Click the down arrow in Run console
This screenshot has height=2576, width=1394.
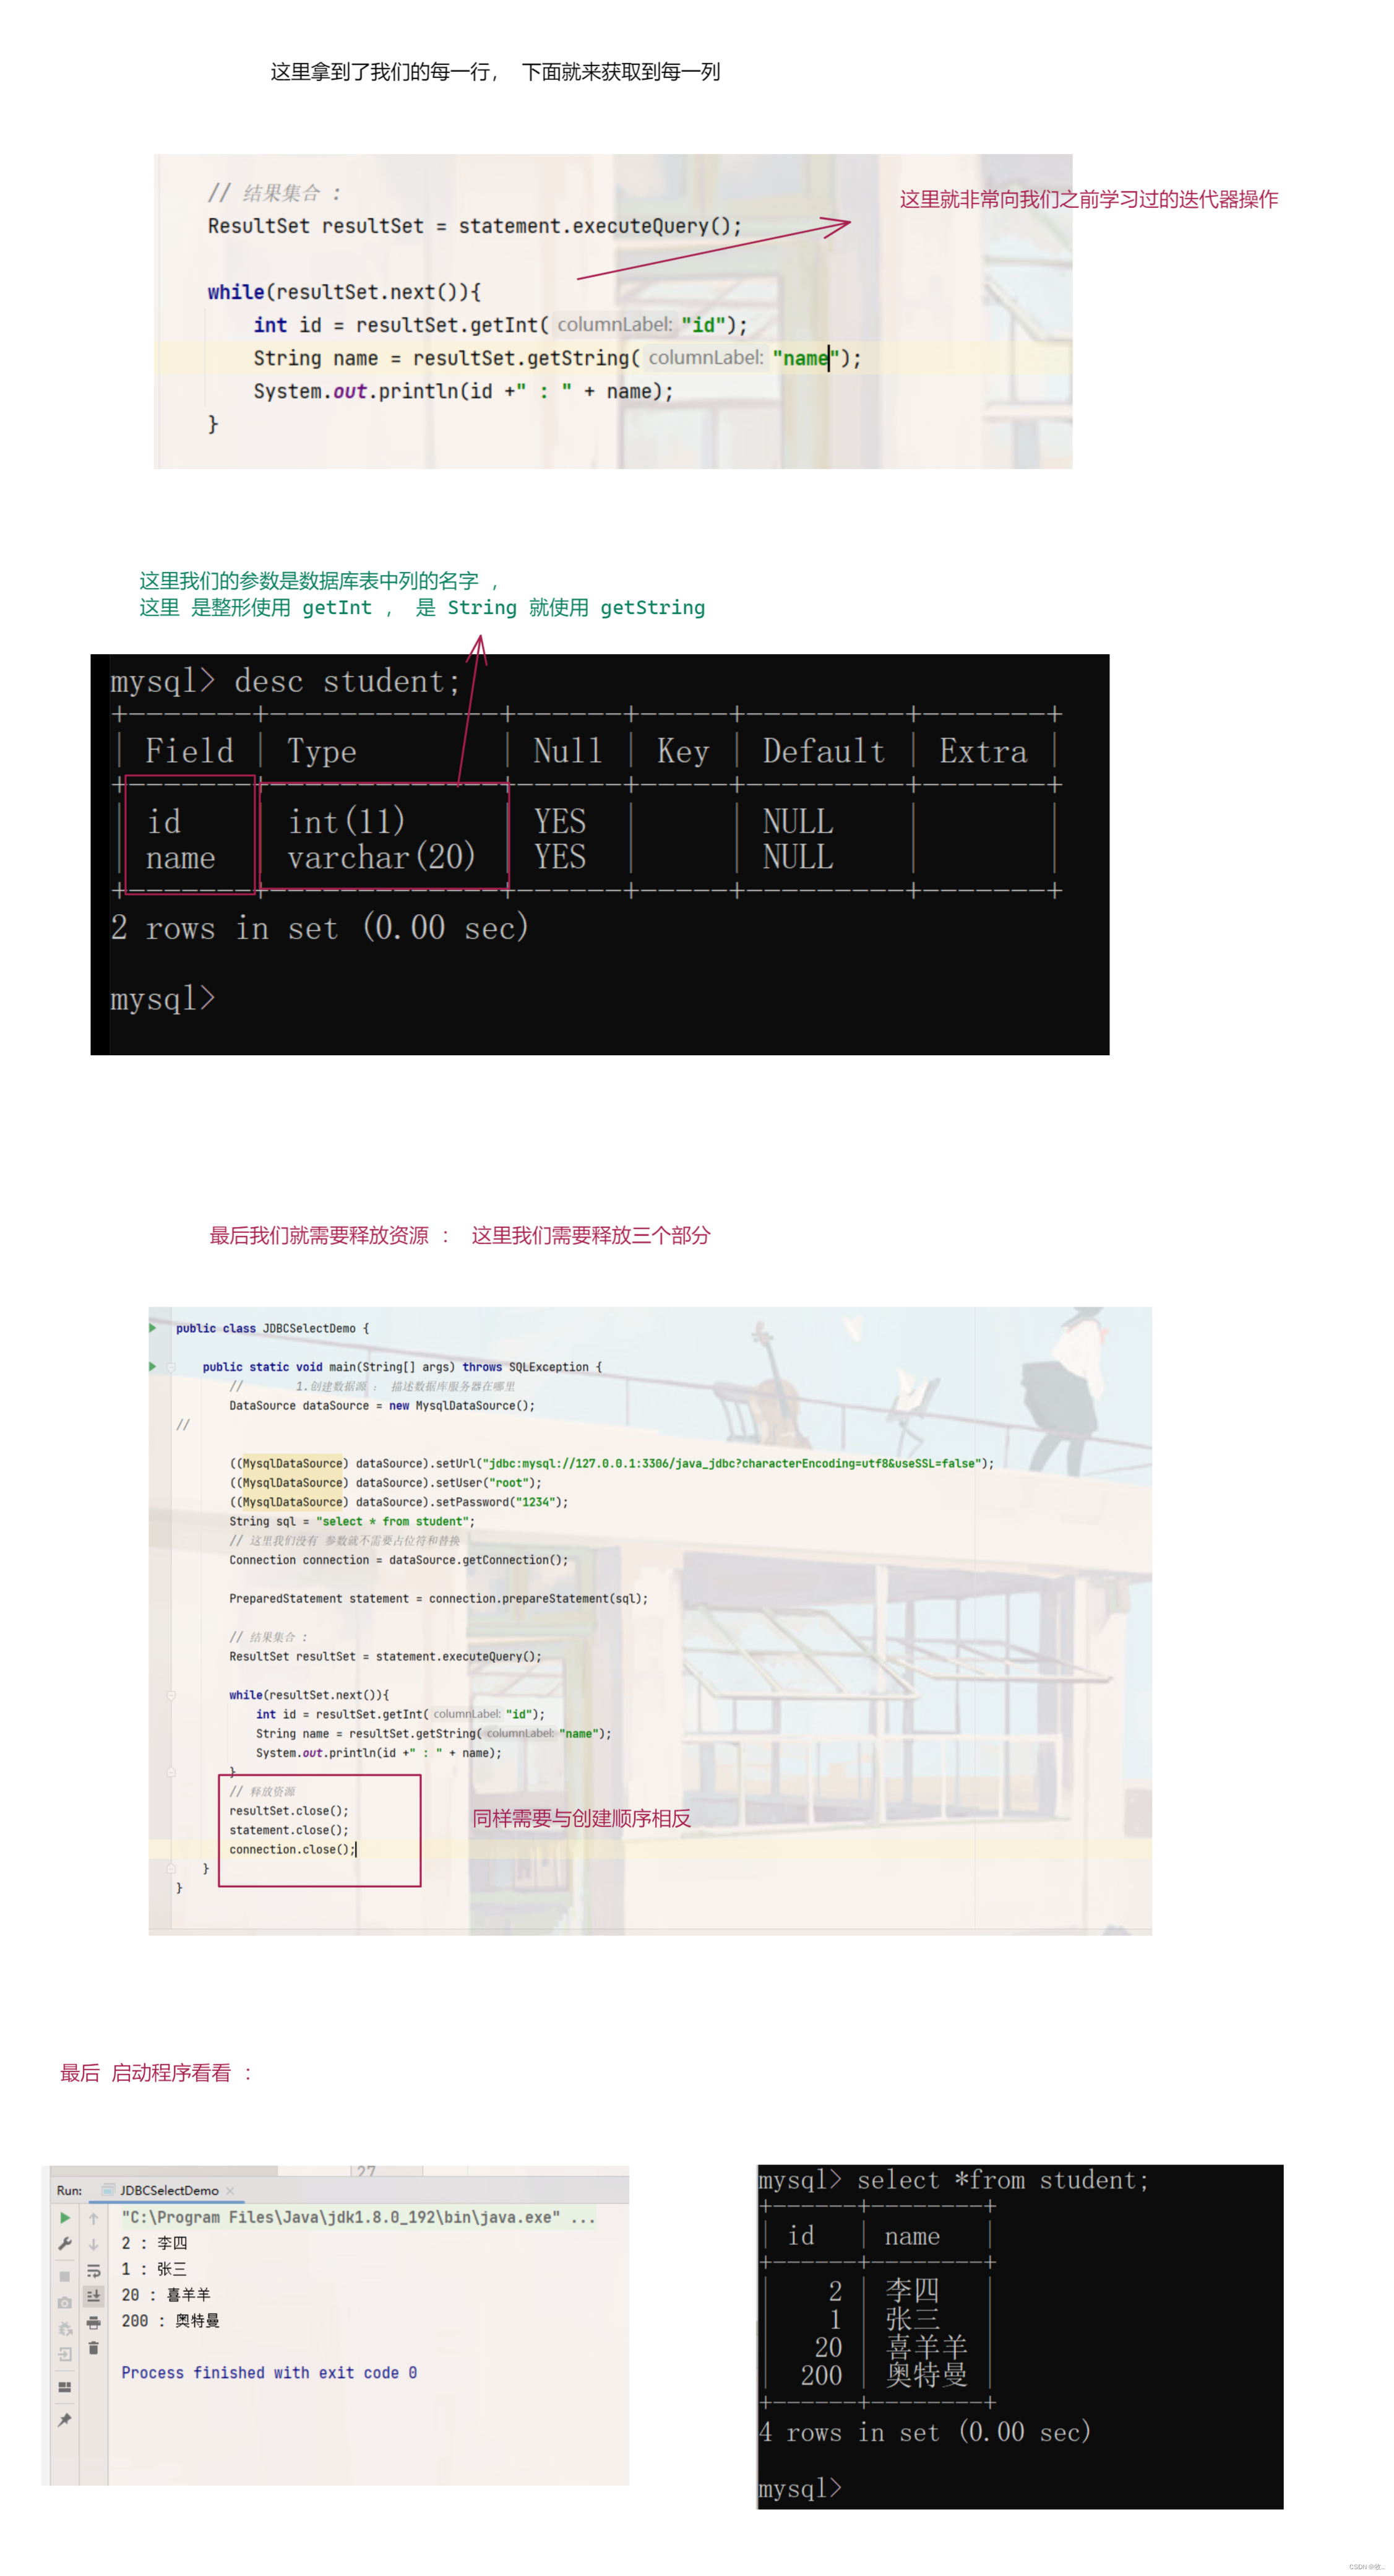(94, 2244)
